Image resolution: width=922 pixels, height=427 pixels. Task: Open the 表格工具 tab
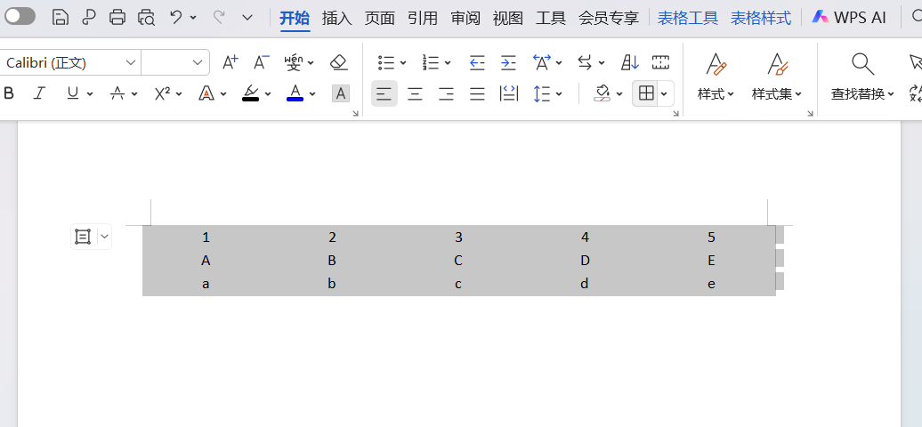[688, 18]
